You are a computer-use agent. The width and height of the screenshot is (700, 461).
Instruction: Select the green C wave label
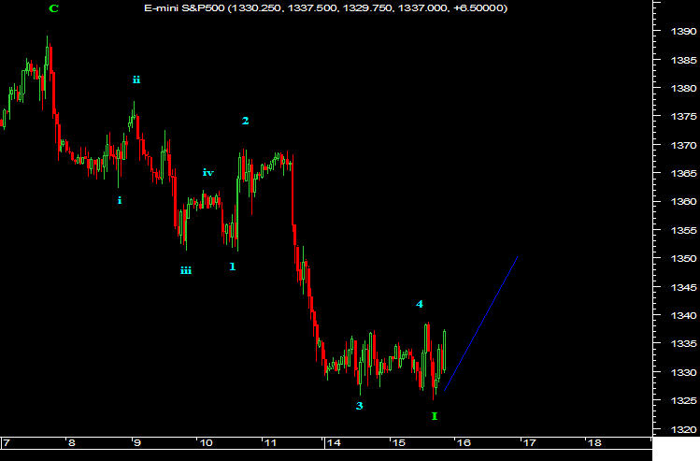point(53,8)
